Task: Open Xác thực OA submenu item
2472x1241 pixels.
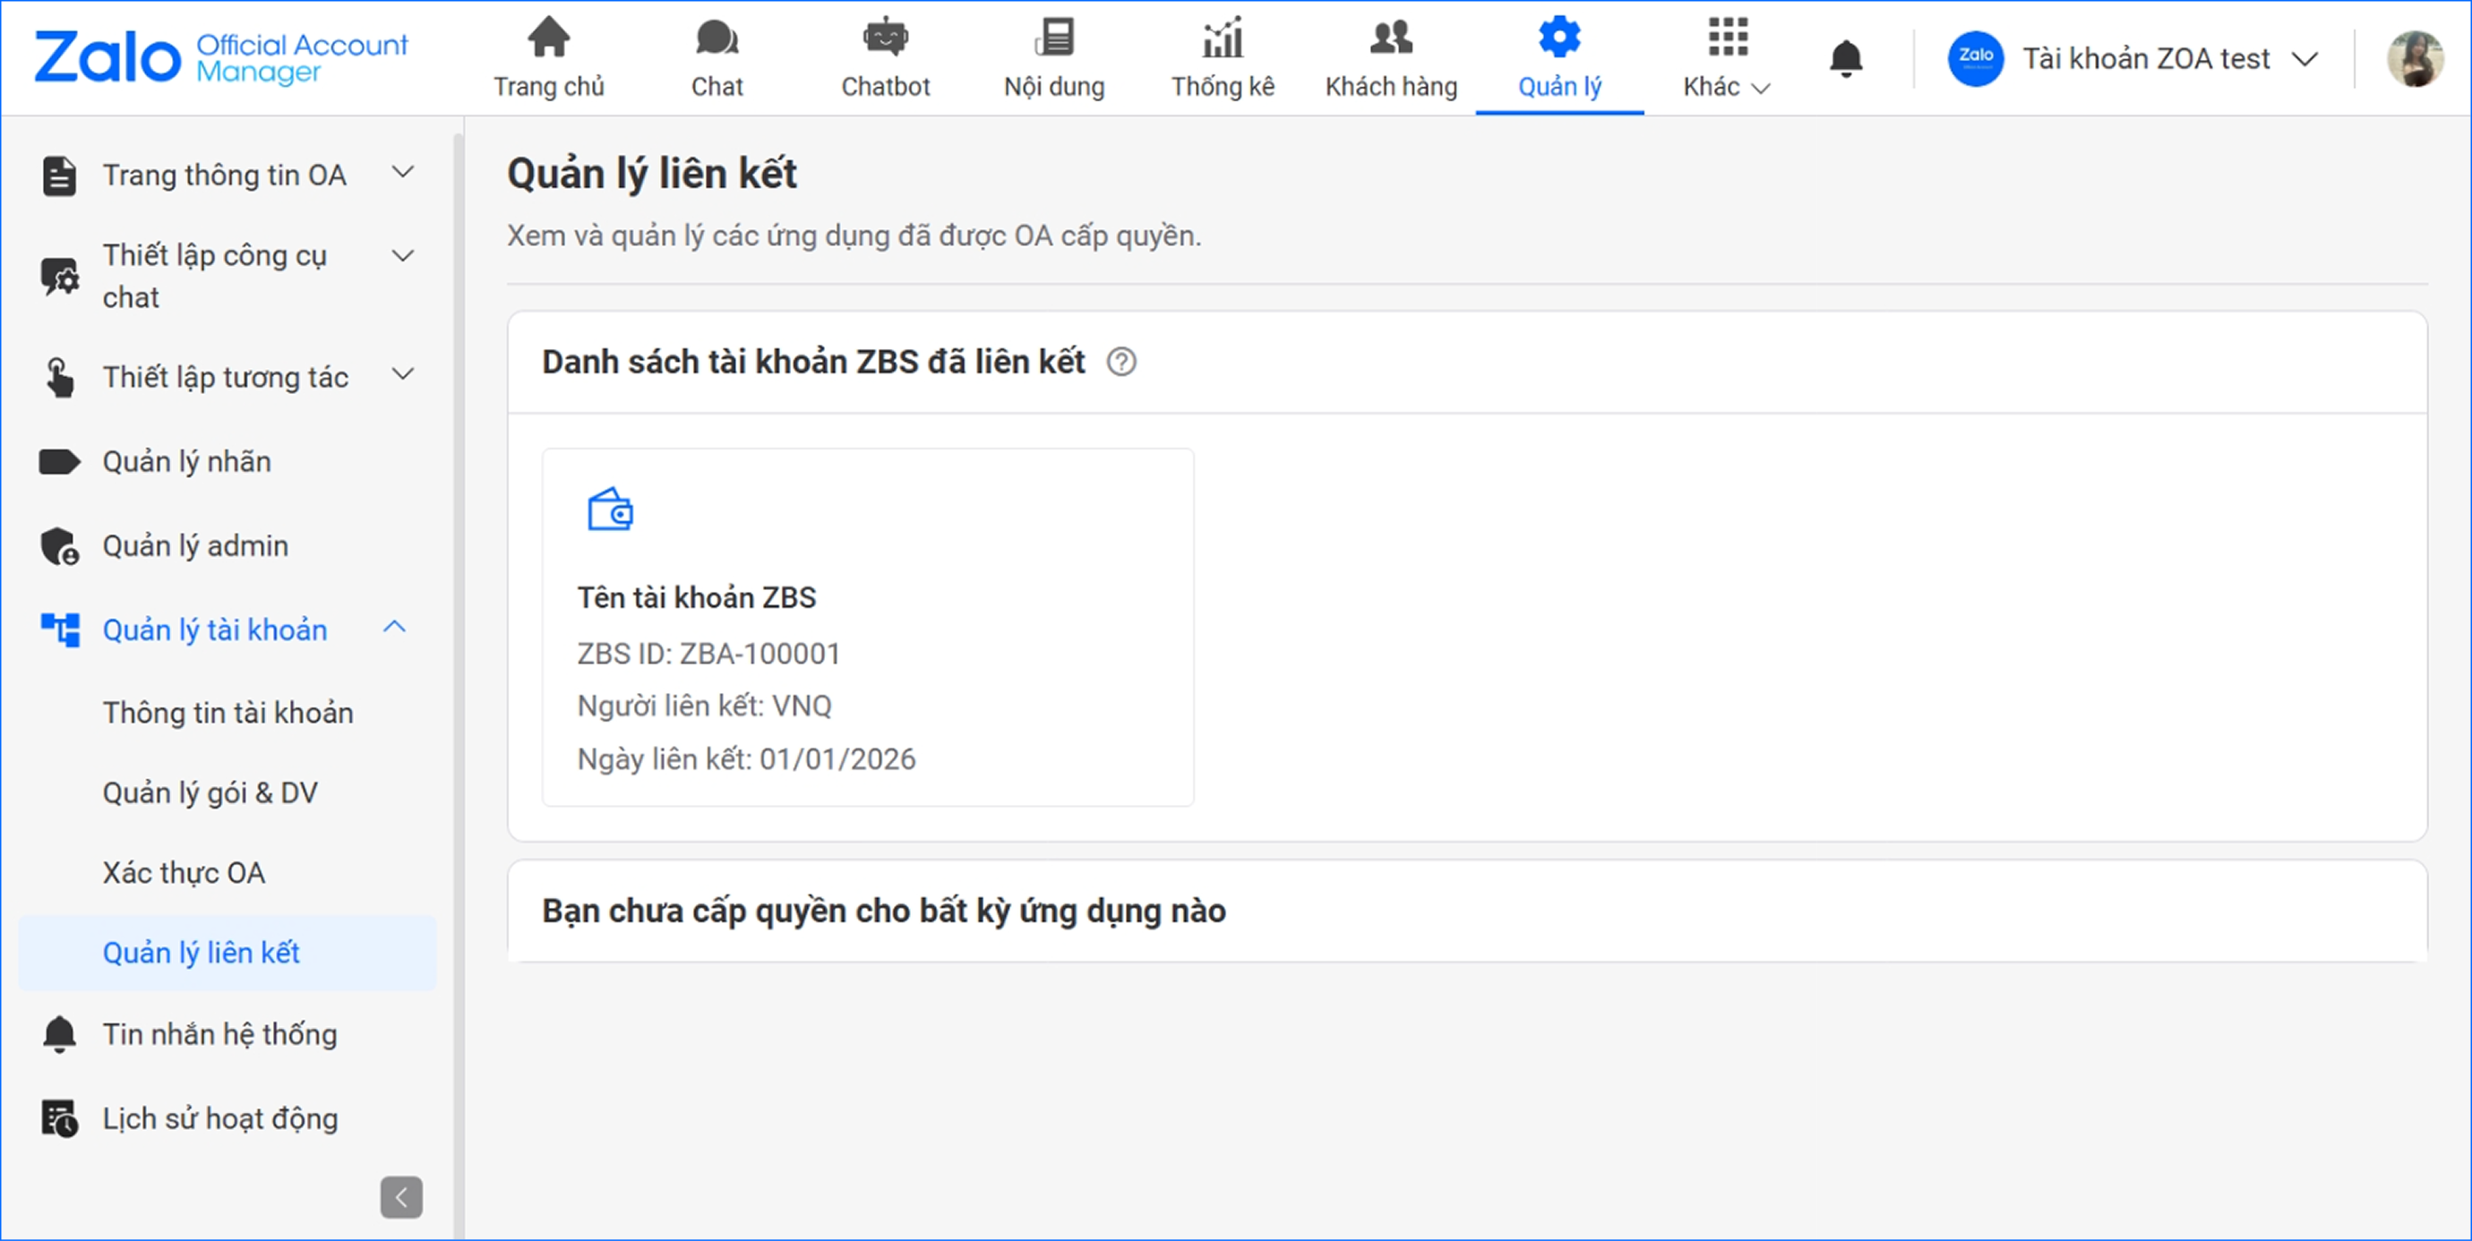Action: 185,873
